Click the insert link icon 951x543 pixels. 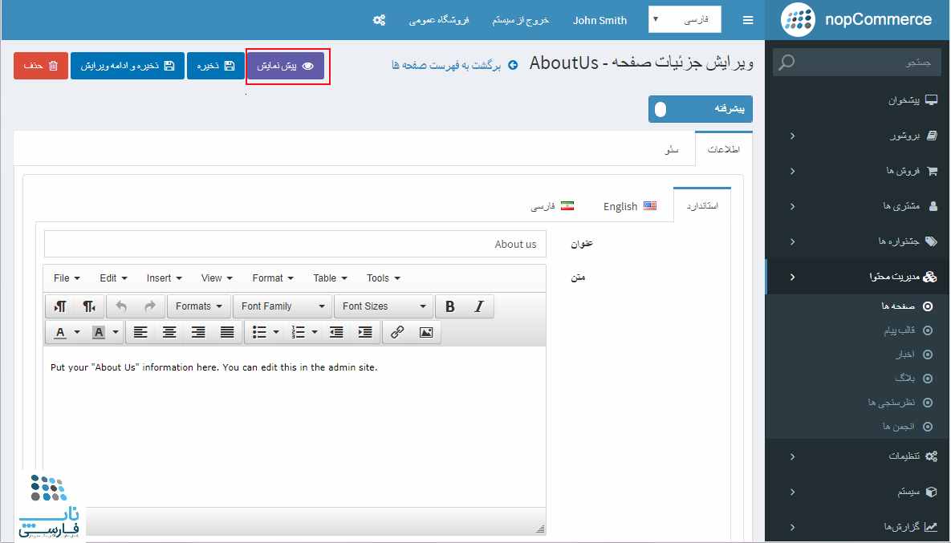(x=397, y=332)
